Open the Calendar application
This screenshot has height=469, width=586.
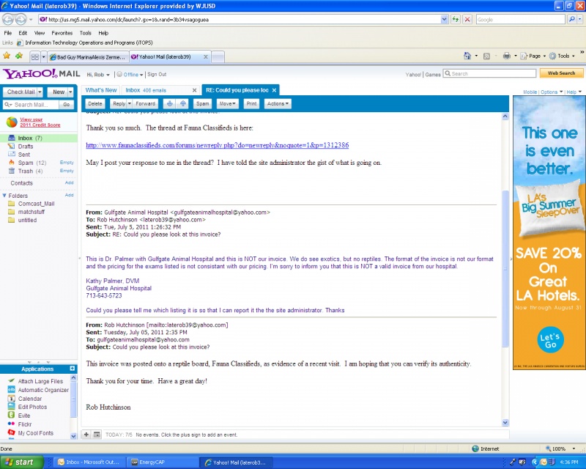click(30, 399)
